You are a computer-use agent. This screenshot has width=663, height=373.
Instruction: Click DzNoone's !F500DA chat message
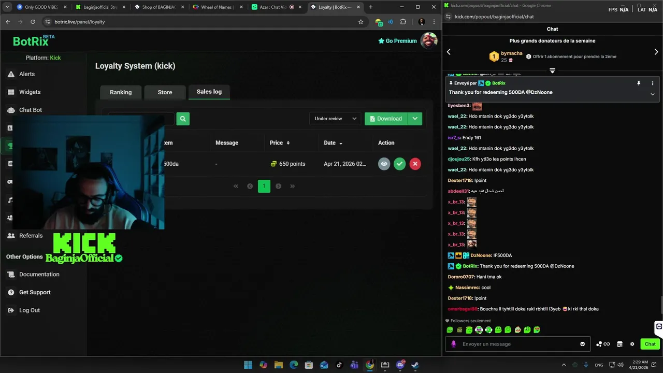(x=480, y=255)
